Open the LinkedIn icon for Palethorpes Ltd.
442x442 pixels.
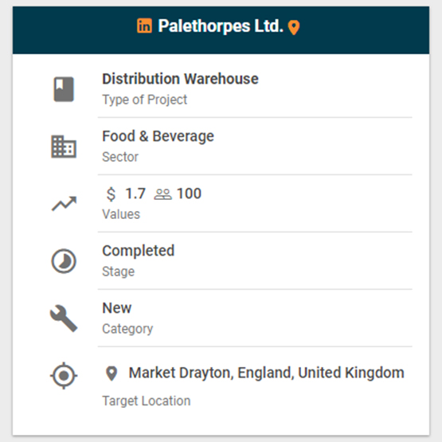click(145, 25)
